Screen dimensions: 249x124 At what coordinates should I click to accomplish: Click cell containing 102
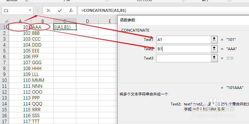pyautogui.click(x=20, y=33)
